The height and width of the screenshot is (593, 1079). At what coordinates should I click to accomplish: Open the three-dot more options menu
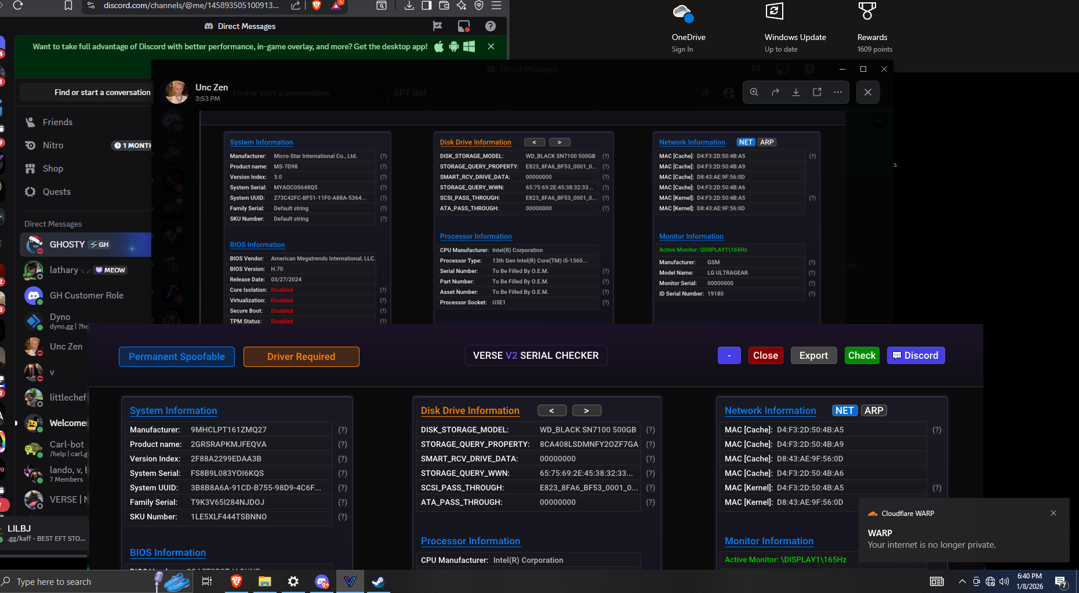[838, 92]
